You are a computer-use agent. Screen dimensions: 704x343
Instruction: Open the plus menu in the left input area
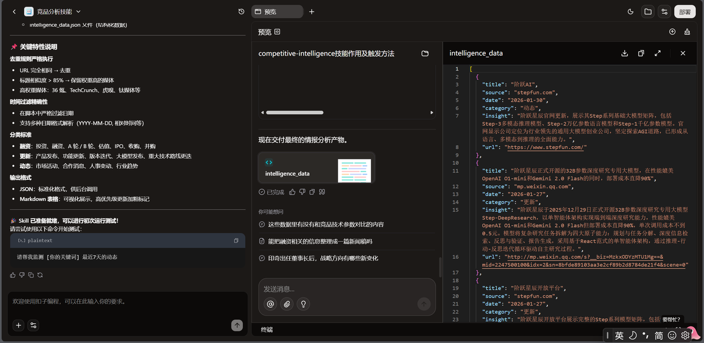[18, 325]
